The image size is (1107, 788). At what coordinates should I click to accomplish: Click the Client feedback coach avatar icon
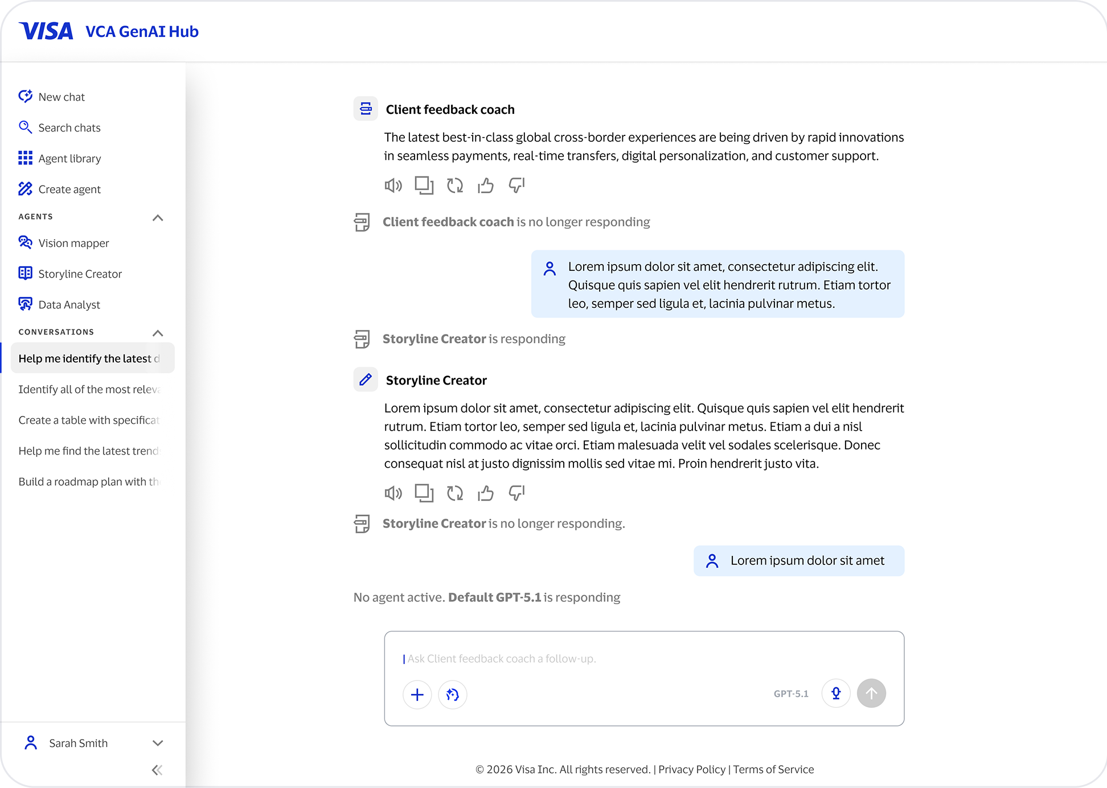coord(366,108)
